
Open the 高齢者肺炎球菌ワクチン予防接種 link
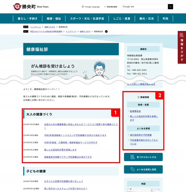point(68,157)
